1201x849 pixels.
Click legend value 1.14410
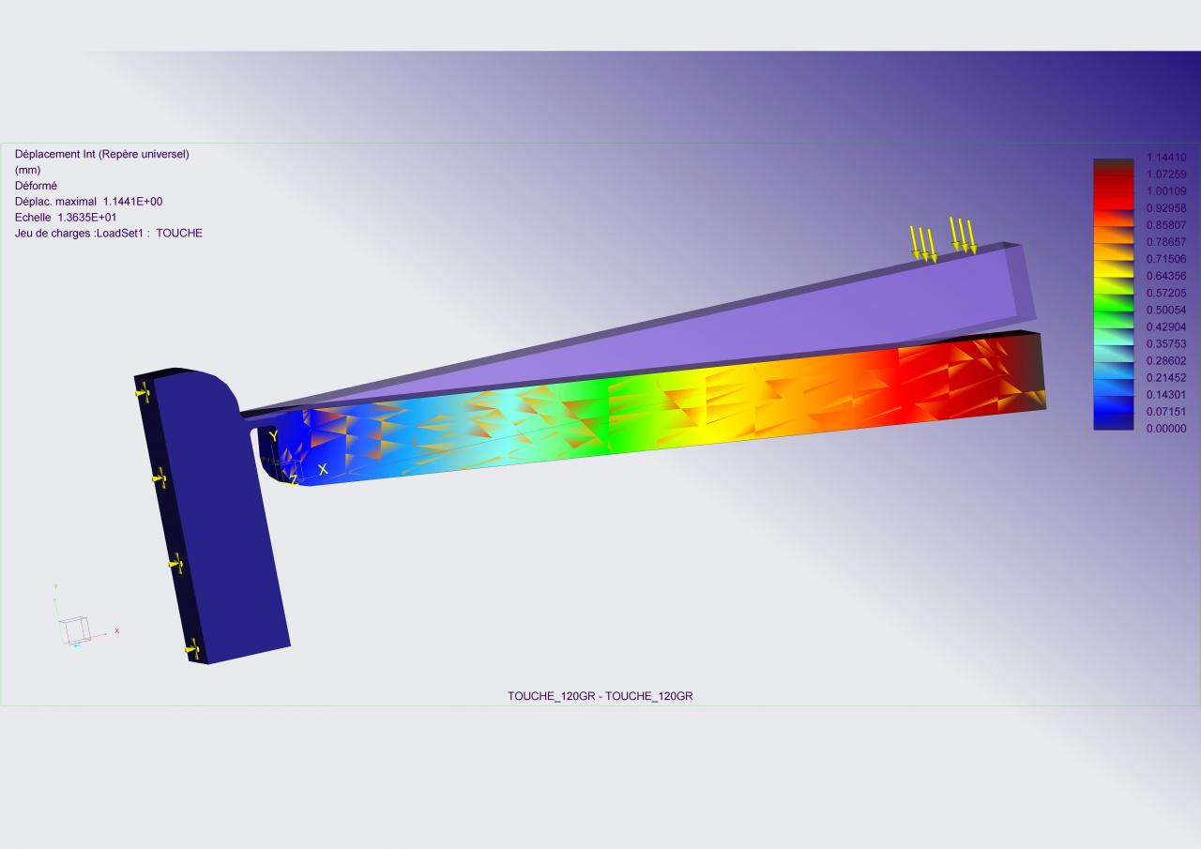click(1166, 158)
